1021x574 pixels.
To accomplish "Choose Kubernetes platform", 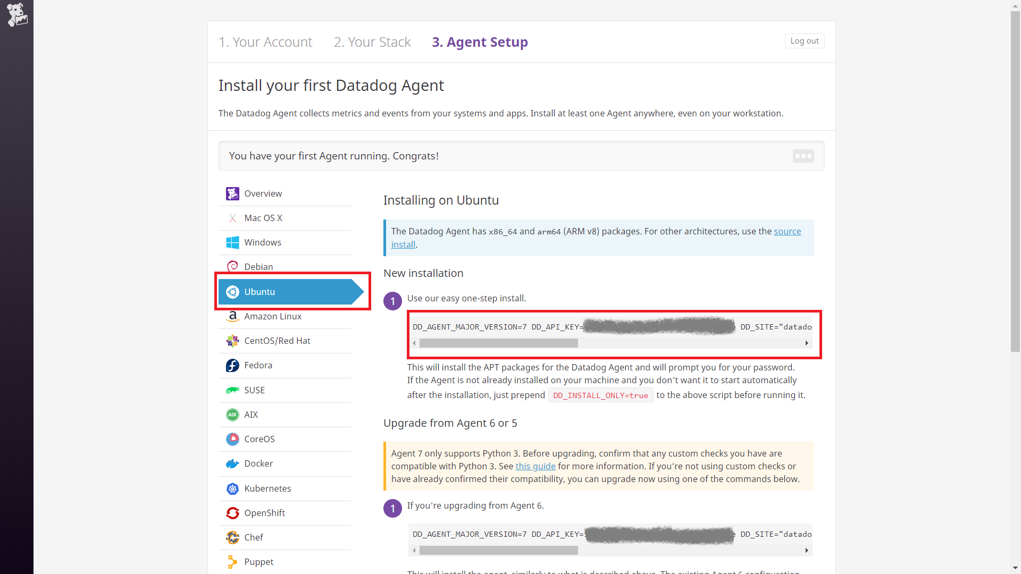I will [285, 488].
